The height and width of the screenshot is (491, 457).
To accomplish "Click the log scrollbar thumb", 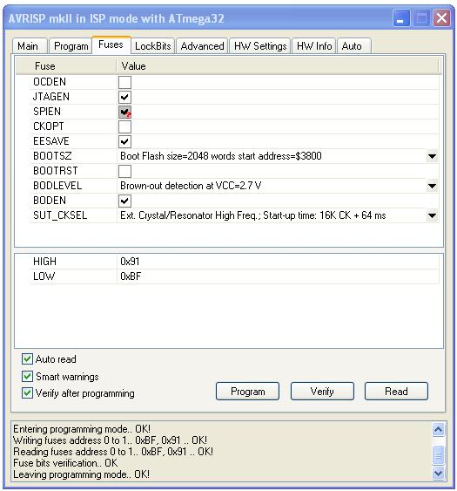I will (438, 454).
